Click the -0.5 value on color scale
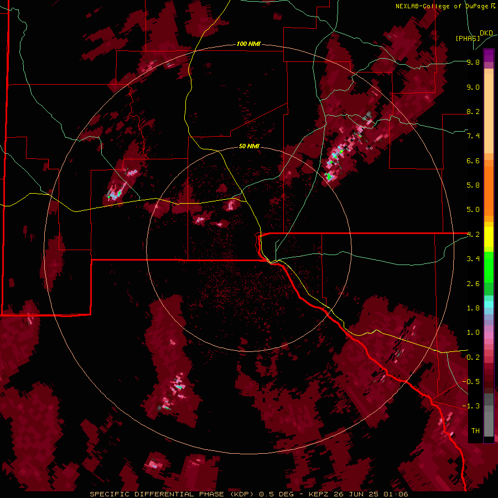This screenshot has height=498, width=498. coord(471,382)
